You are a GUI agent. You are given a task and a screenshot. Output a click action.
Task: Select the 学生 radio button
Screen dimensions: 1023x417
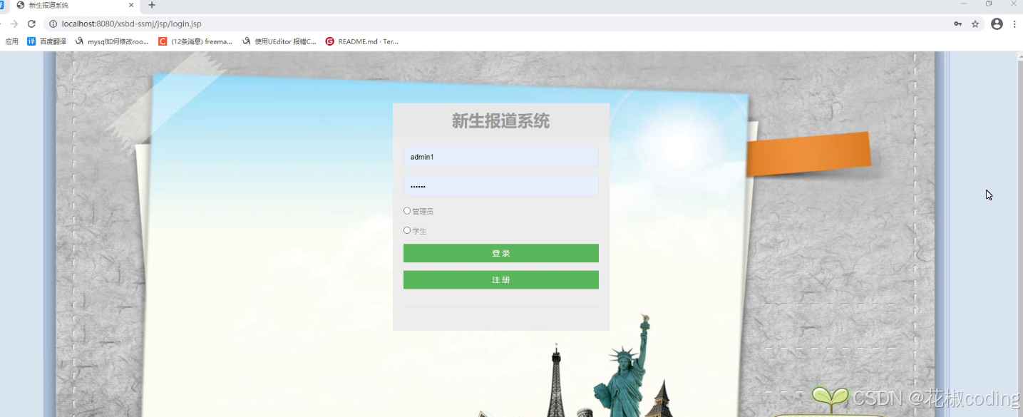point(407,230)
